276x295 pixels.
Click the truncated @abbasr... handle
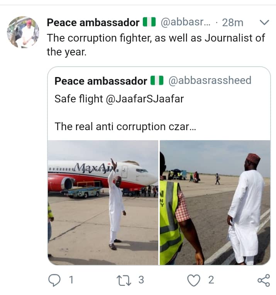(x=185, y=22)
